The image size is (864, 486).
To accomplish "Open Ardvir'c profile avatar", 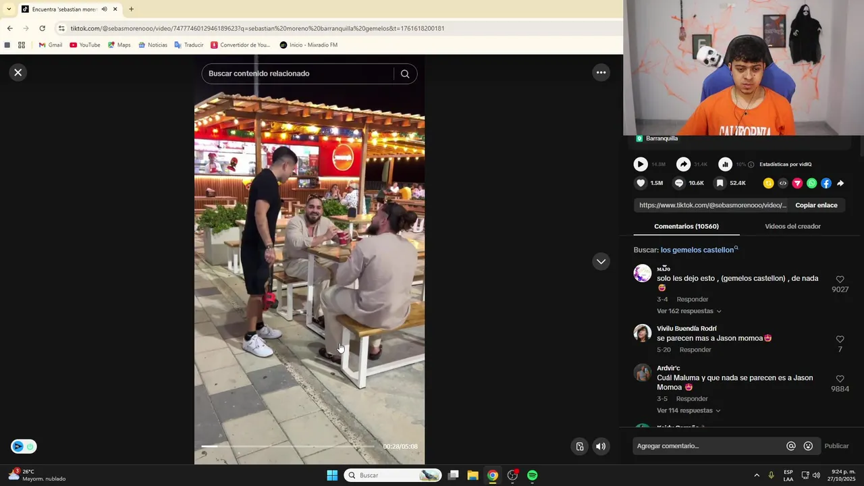I will click(643, 373).
